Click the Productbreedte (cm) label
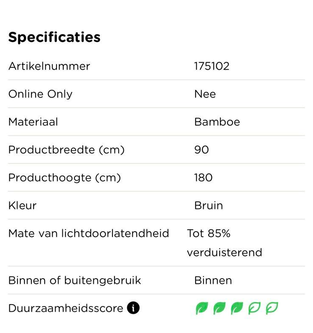Viewport: 313px width, 333px height. (66, 150)
